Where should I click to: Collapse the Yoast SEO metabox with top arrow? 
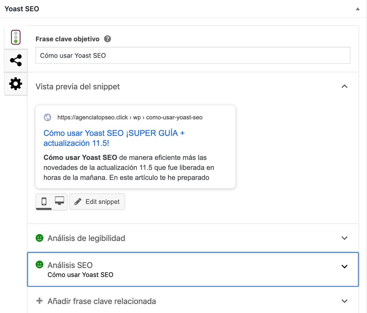click(358, 9)
